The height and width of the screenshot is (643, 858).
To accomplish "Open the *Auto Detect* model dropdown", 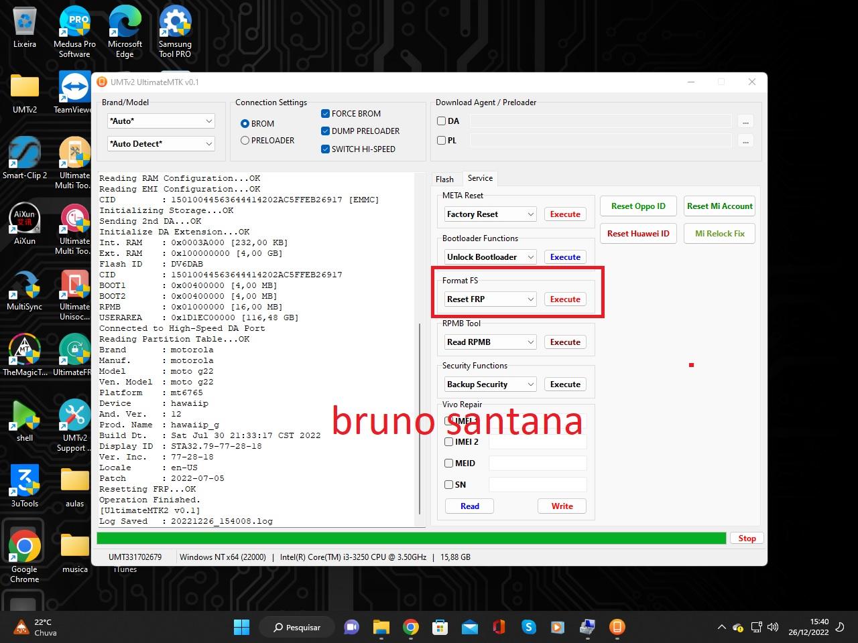I will pyautogui.click(x=161, y=144).
